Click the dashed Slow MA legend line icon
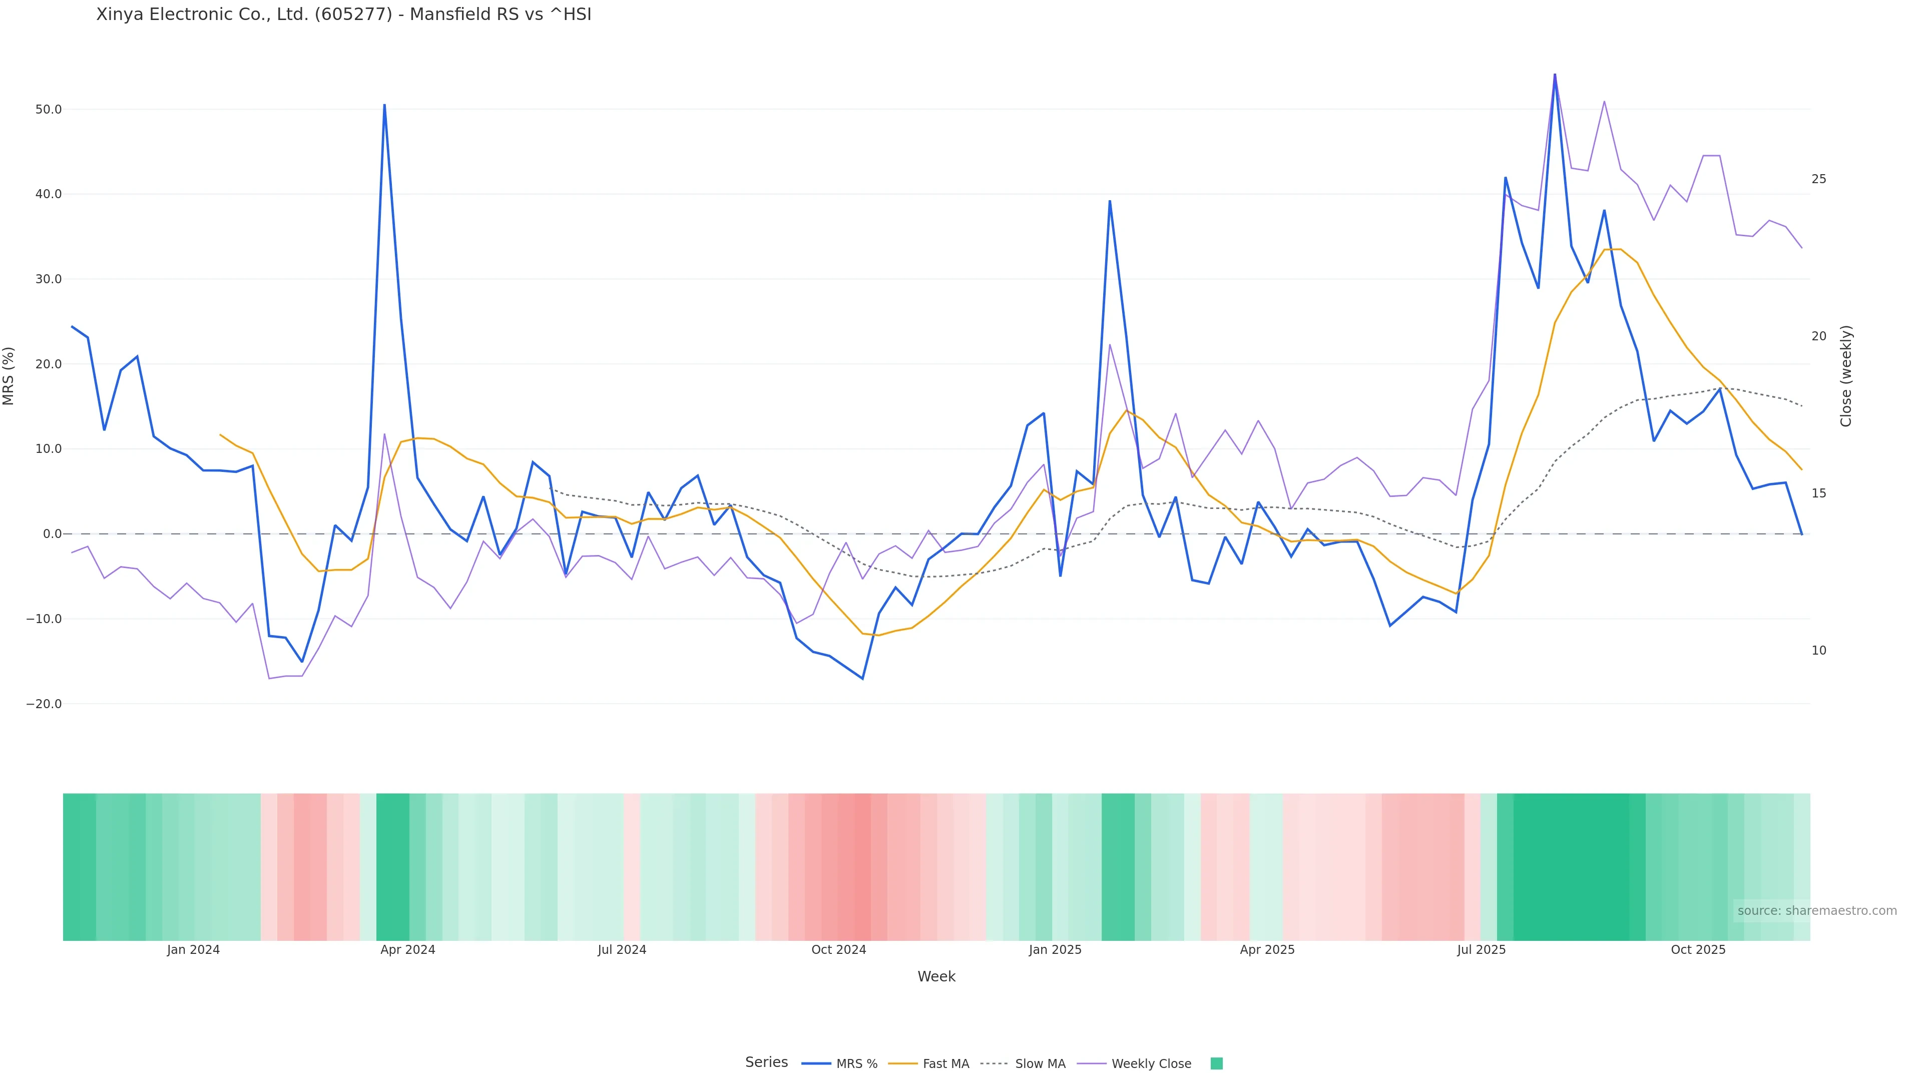 click(994, 1064)
